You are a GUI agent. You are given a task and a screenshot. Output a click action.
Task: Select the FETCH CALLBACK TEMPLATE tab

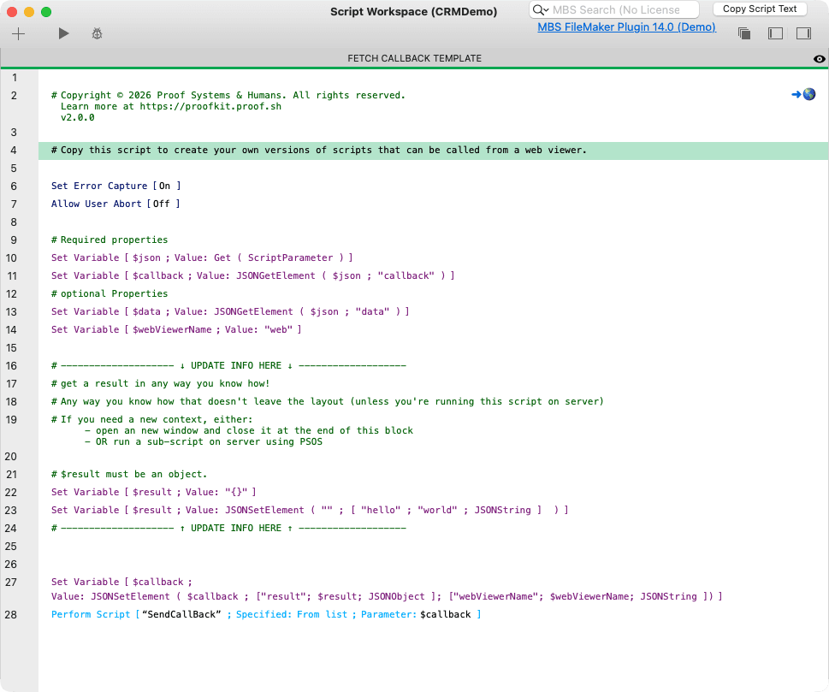[x=414, y=58]
